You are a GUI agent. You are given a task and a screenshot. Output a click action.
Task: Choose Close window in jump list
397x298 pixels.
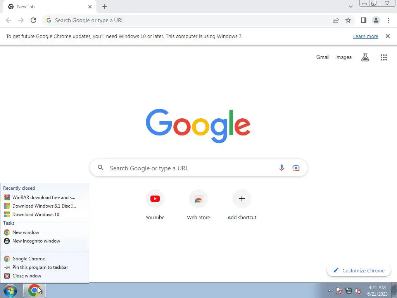point(45,276)
